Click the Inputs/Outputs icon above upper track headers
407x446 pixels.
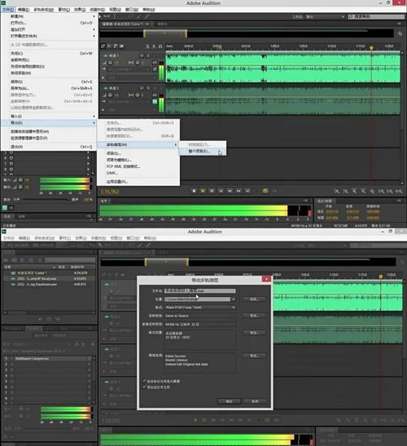[103, 46]
